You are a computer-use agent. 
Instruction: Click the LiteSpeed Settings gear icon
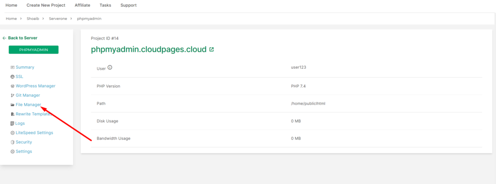pyautogui.click(x=12, y=133)
